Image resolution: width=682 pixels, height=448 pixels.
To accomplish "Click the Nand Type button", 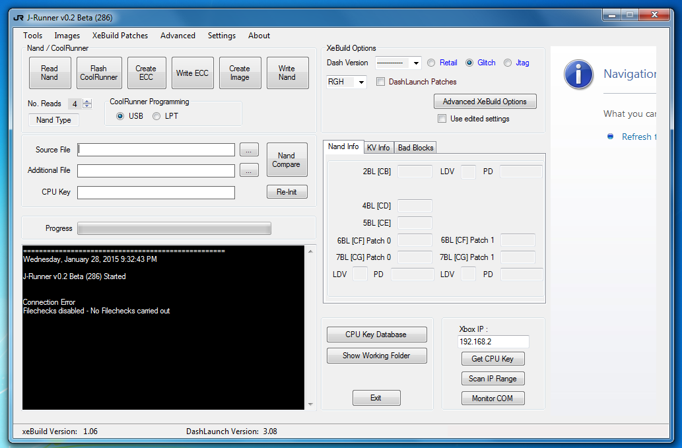I will pyautogui.click(x=53, y=120).
